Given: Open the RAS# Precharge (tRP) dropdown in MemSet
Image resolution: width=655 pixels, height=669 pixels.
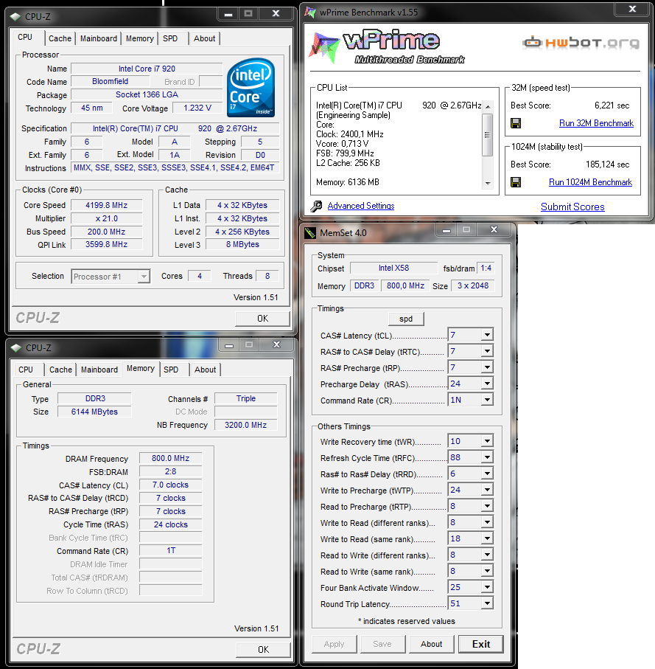Looking at the screenshot, I should click(487, 367).
